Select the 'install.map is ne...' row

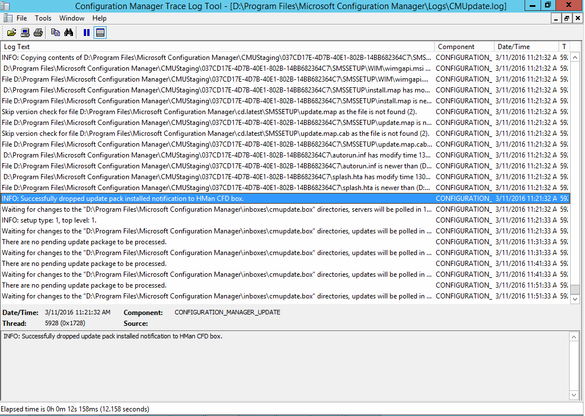(x=285, y=101)
